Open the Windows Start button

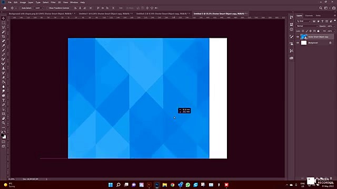[x=111, y=185]
